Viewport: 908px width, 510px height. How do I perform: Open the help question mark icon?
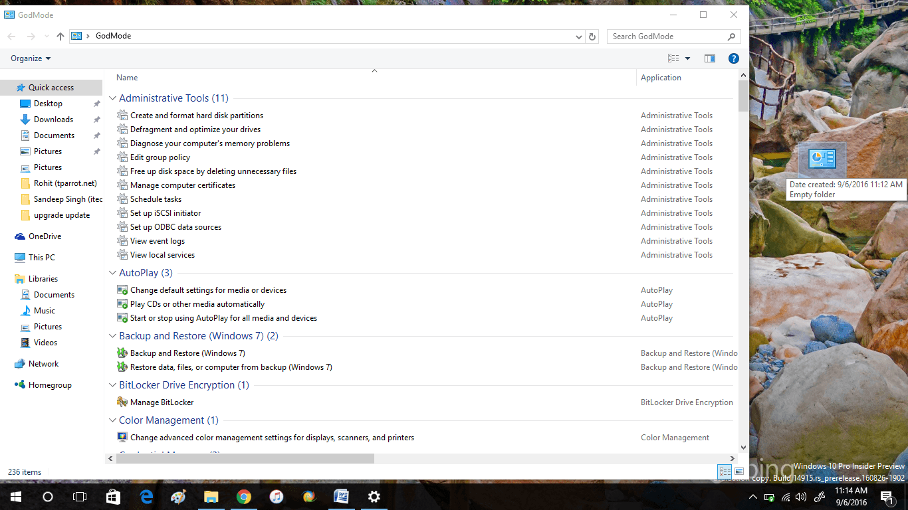[x=734, y=58]
